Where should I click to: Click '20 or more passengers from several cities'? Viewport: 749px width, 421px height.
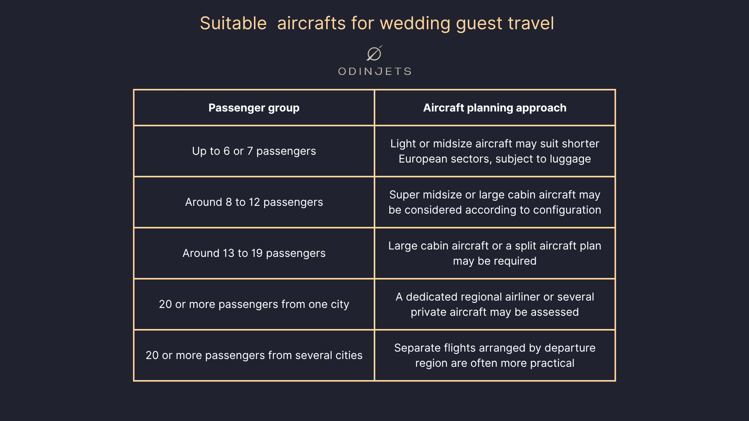[x=254, y=356]
